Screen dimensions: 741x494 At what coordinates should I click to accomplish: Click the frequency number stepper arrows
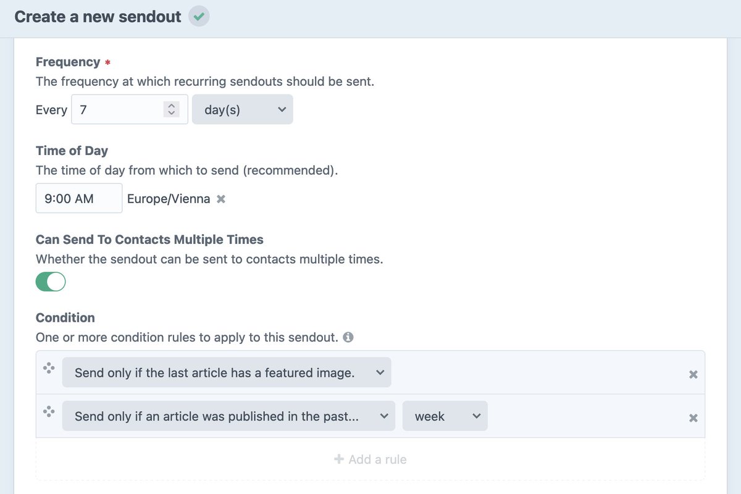pyautogui.click(x=172, y=109)
